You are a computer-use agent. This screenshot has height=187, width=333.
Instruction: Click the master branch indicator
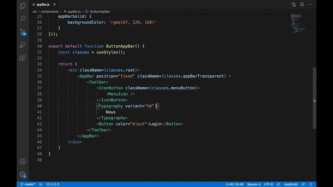pos(28,184)
